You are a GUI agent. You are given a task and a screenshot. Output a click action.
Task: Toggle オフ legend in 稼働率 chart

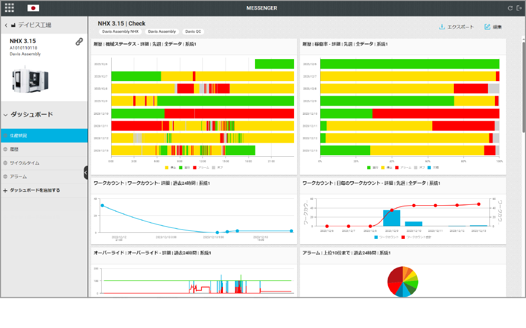point(419,167)
